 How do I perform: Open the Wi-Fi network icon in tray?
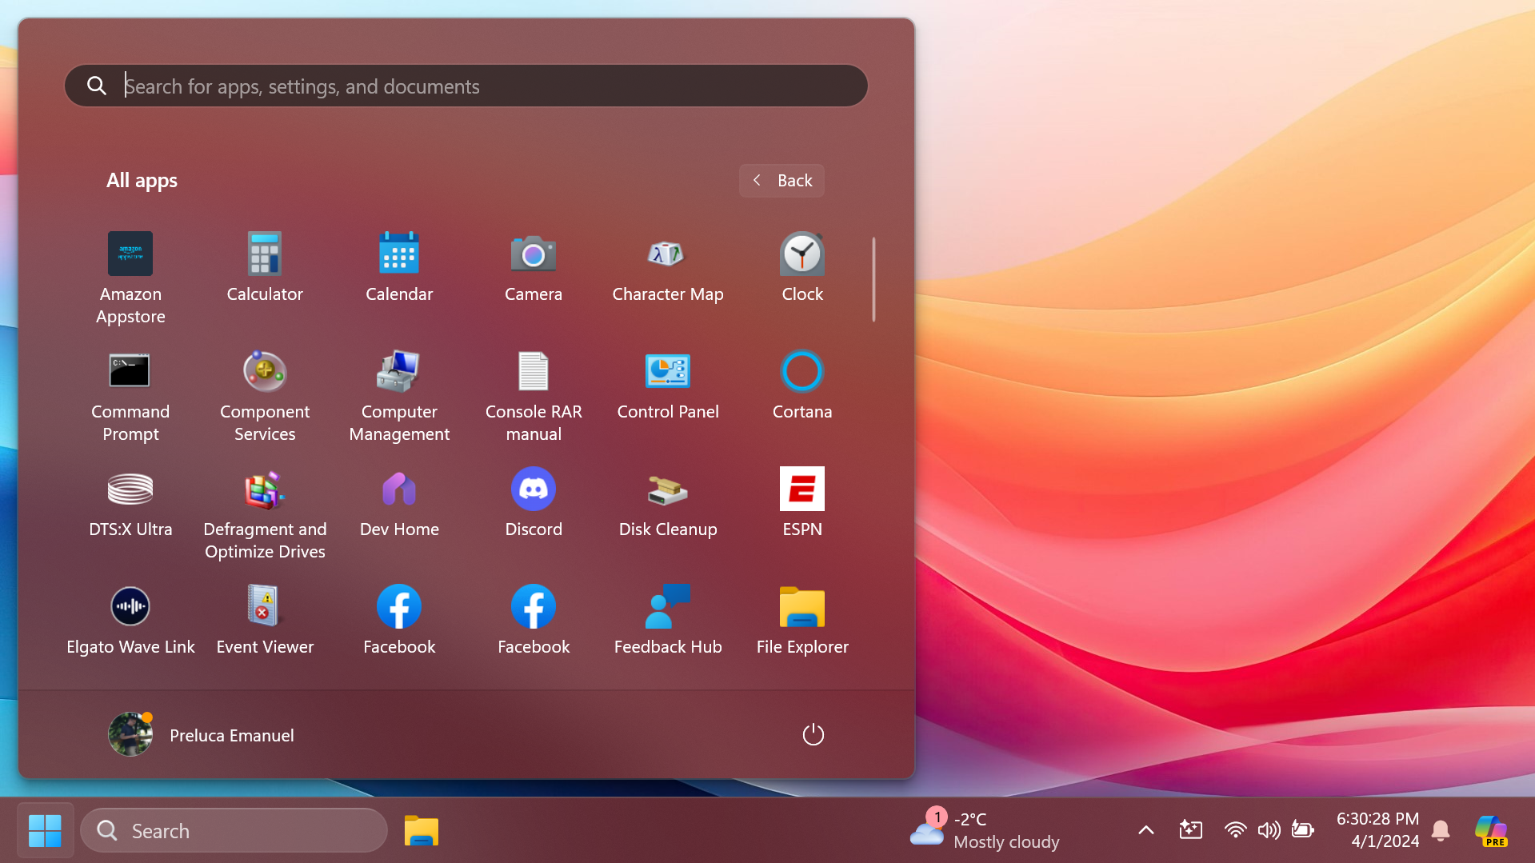[x=1235, y=830]
